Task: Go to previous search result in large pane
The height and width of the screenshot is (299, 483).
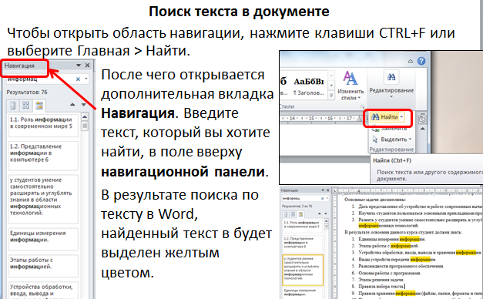Action: (72, 105)
